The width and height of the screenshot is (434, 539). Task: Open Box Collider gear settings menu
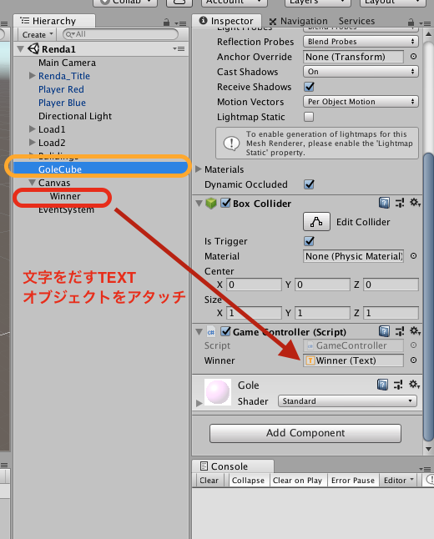[x=415, y=203]
